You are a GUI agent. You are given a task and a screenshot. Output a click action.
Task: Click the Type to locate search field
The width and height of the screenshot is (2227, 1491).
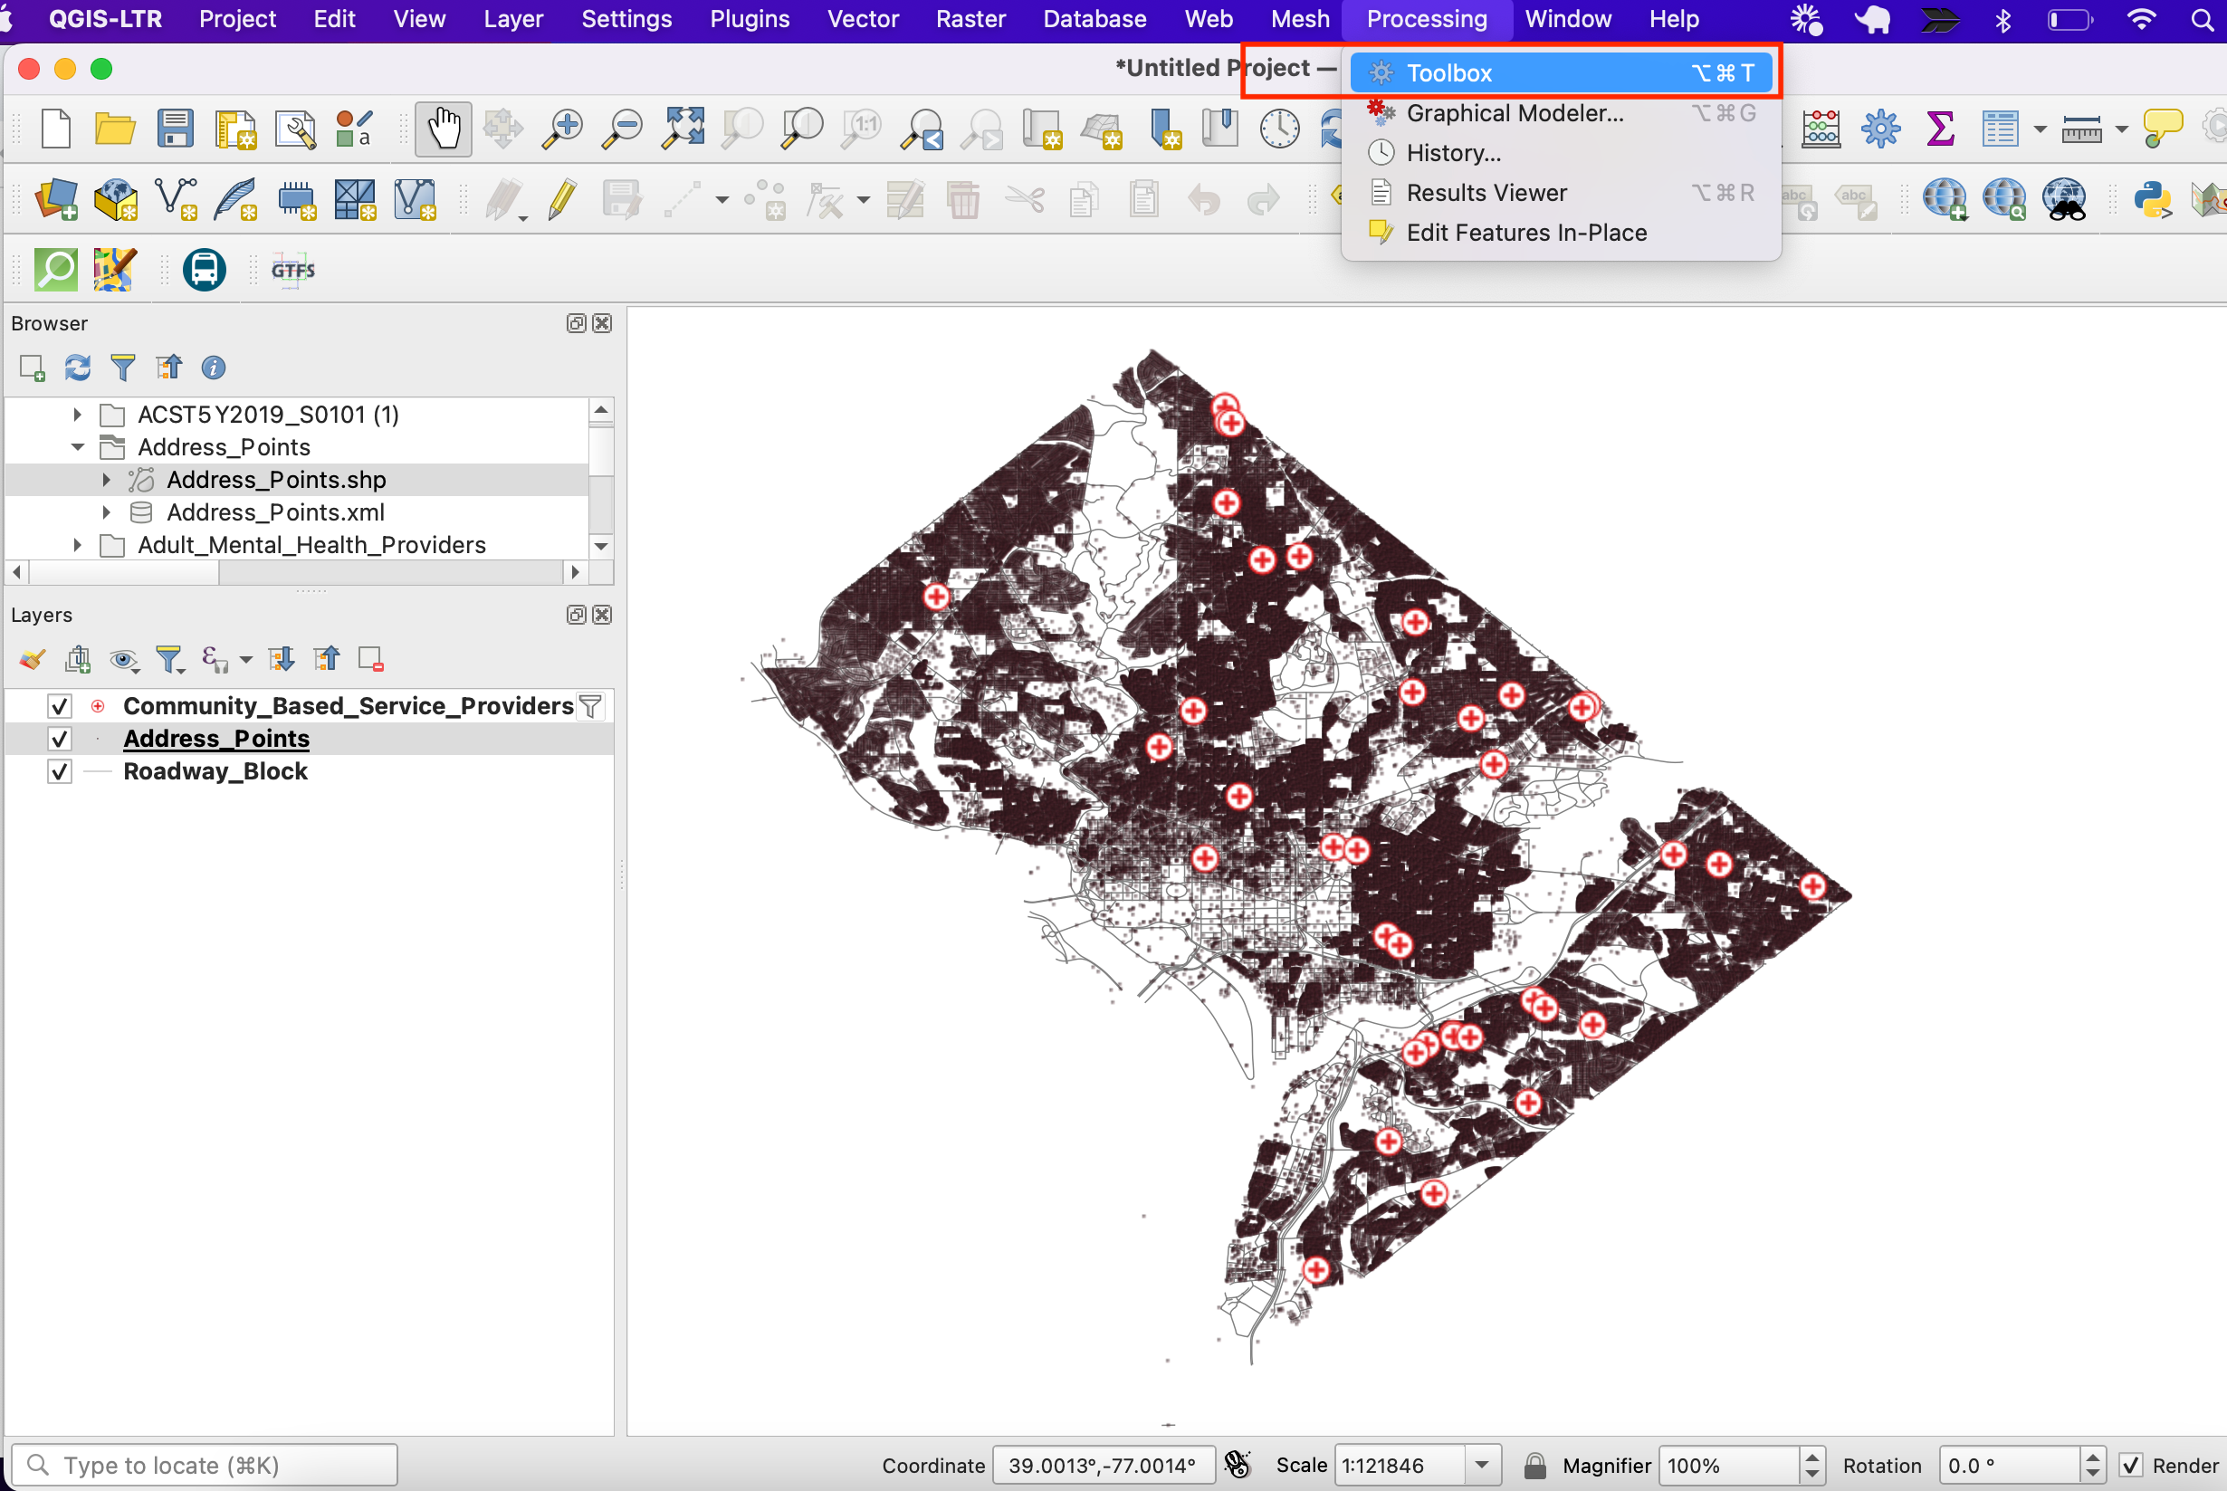point(205,1466)
